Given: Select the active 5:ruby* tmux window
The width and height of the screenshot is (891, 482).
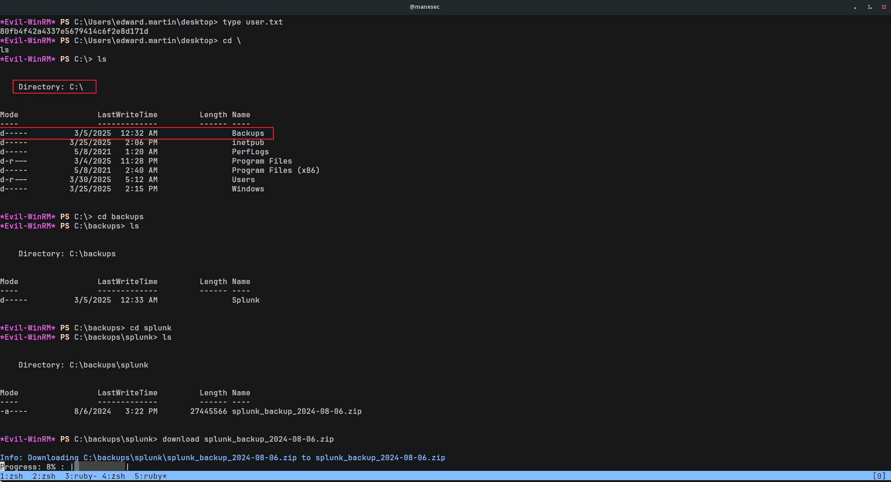Looking at the screenshot, I should [151, 476].
